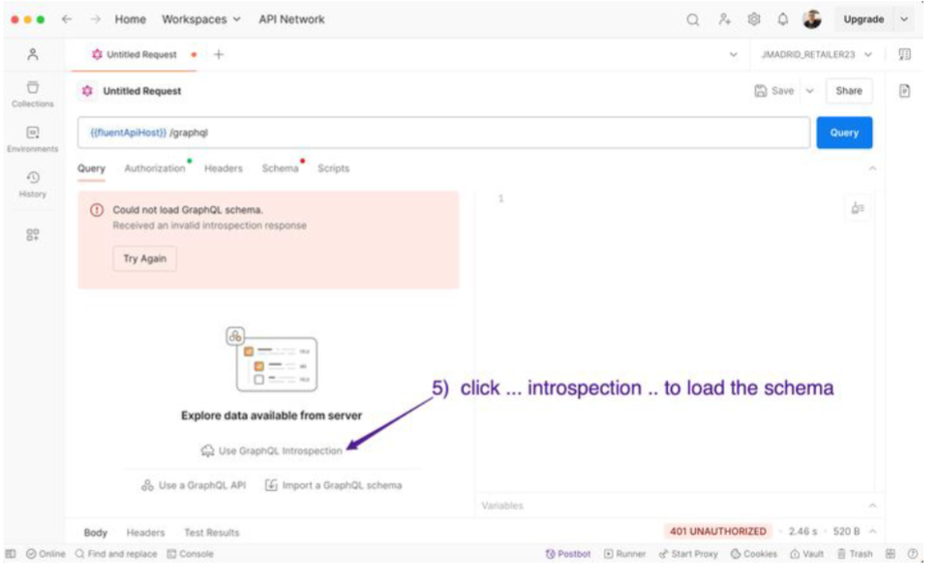
Task: Click the search magnifier icon
Action: click(693, 19)
